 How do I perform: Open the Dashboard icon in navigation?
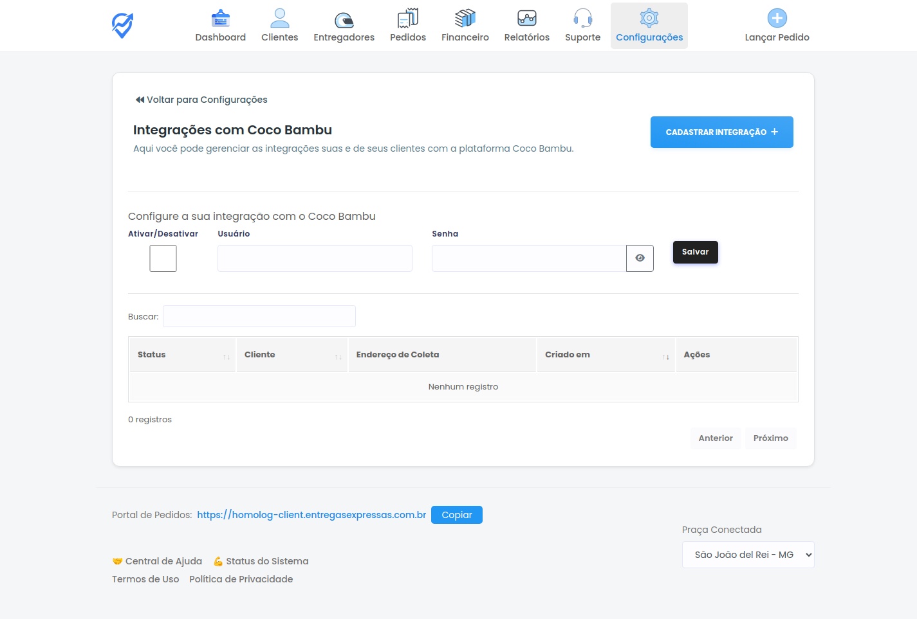[220, 19]
